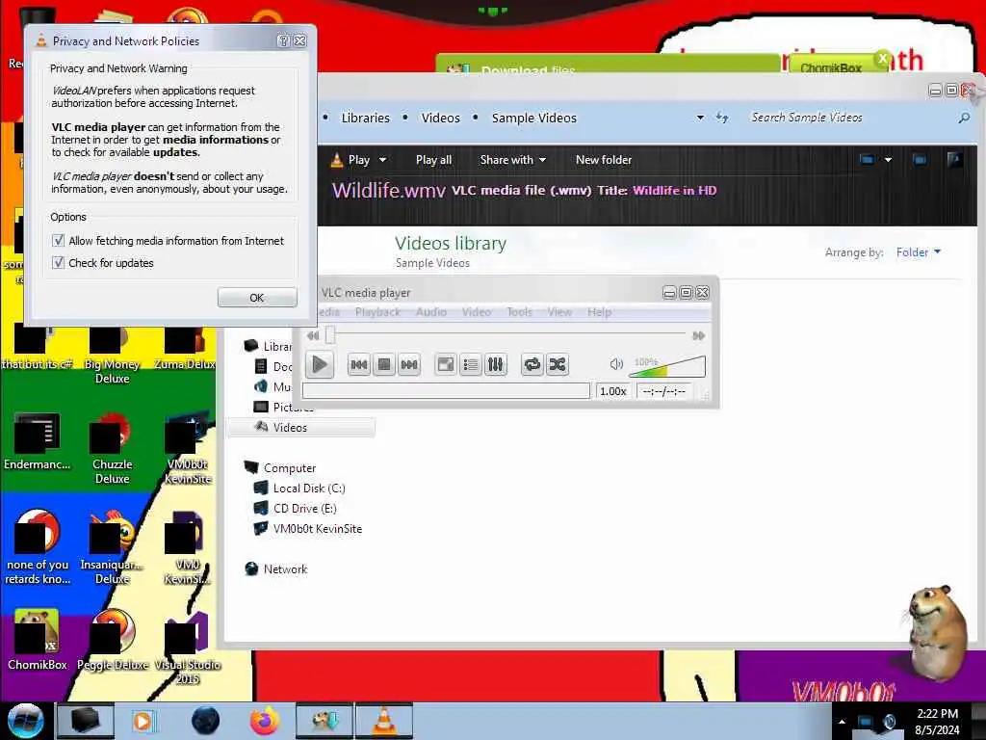Open the Windows Start button
The image size is (986, 740).
point(25,721)
